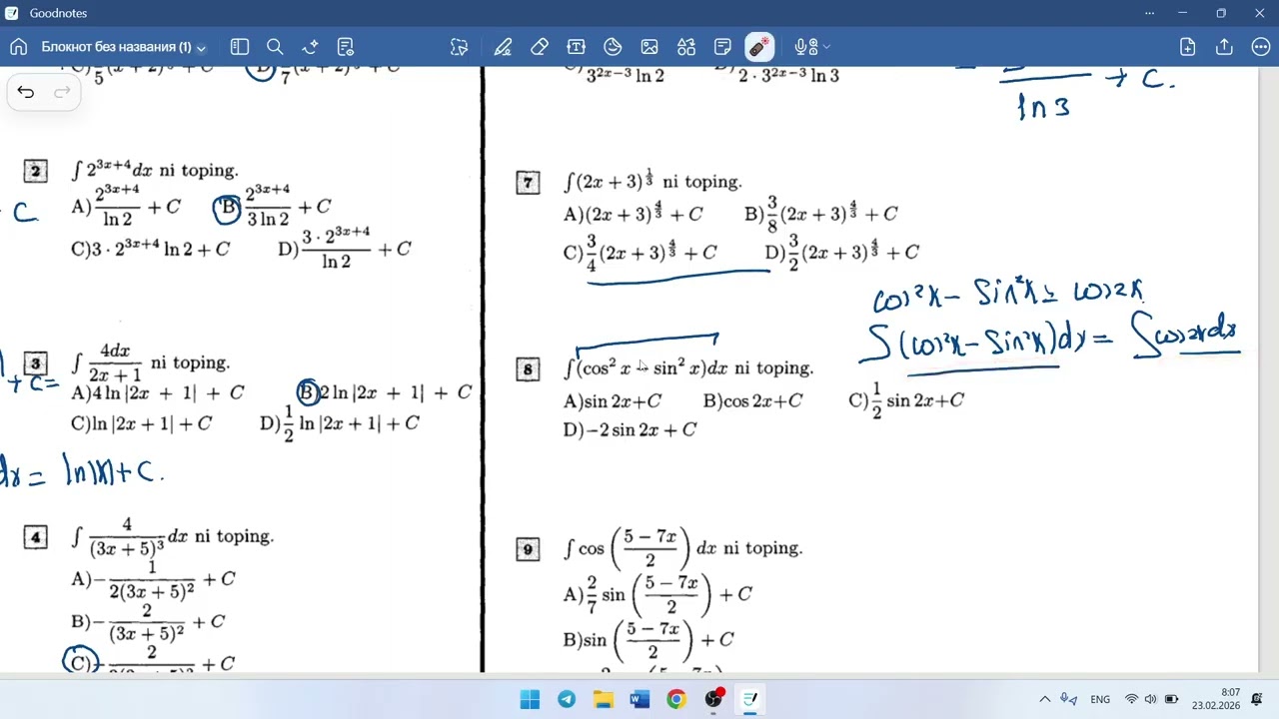Open the Wi-Fi network flyout
1279x719 pixels.
(1132, 699)
